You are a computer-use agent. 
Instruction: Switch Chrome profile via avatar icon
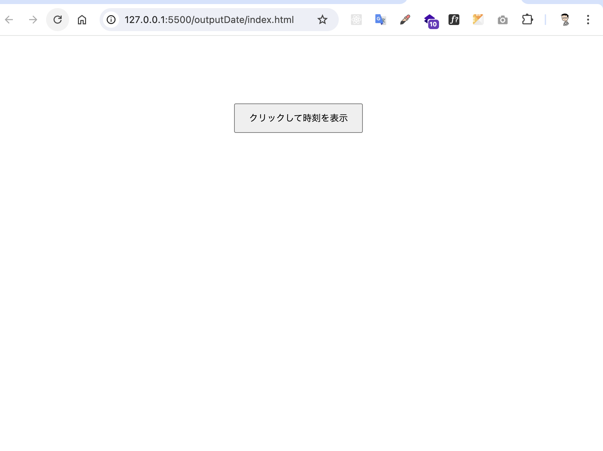click(565, 19)
